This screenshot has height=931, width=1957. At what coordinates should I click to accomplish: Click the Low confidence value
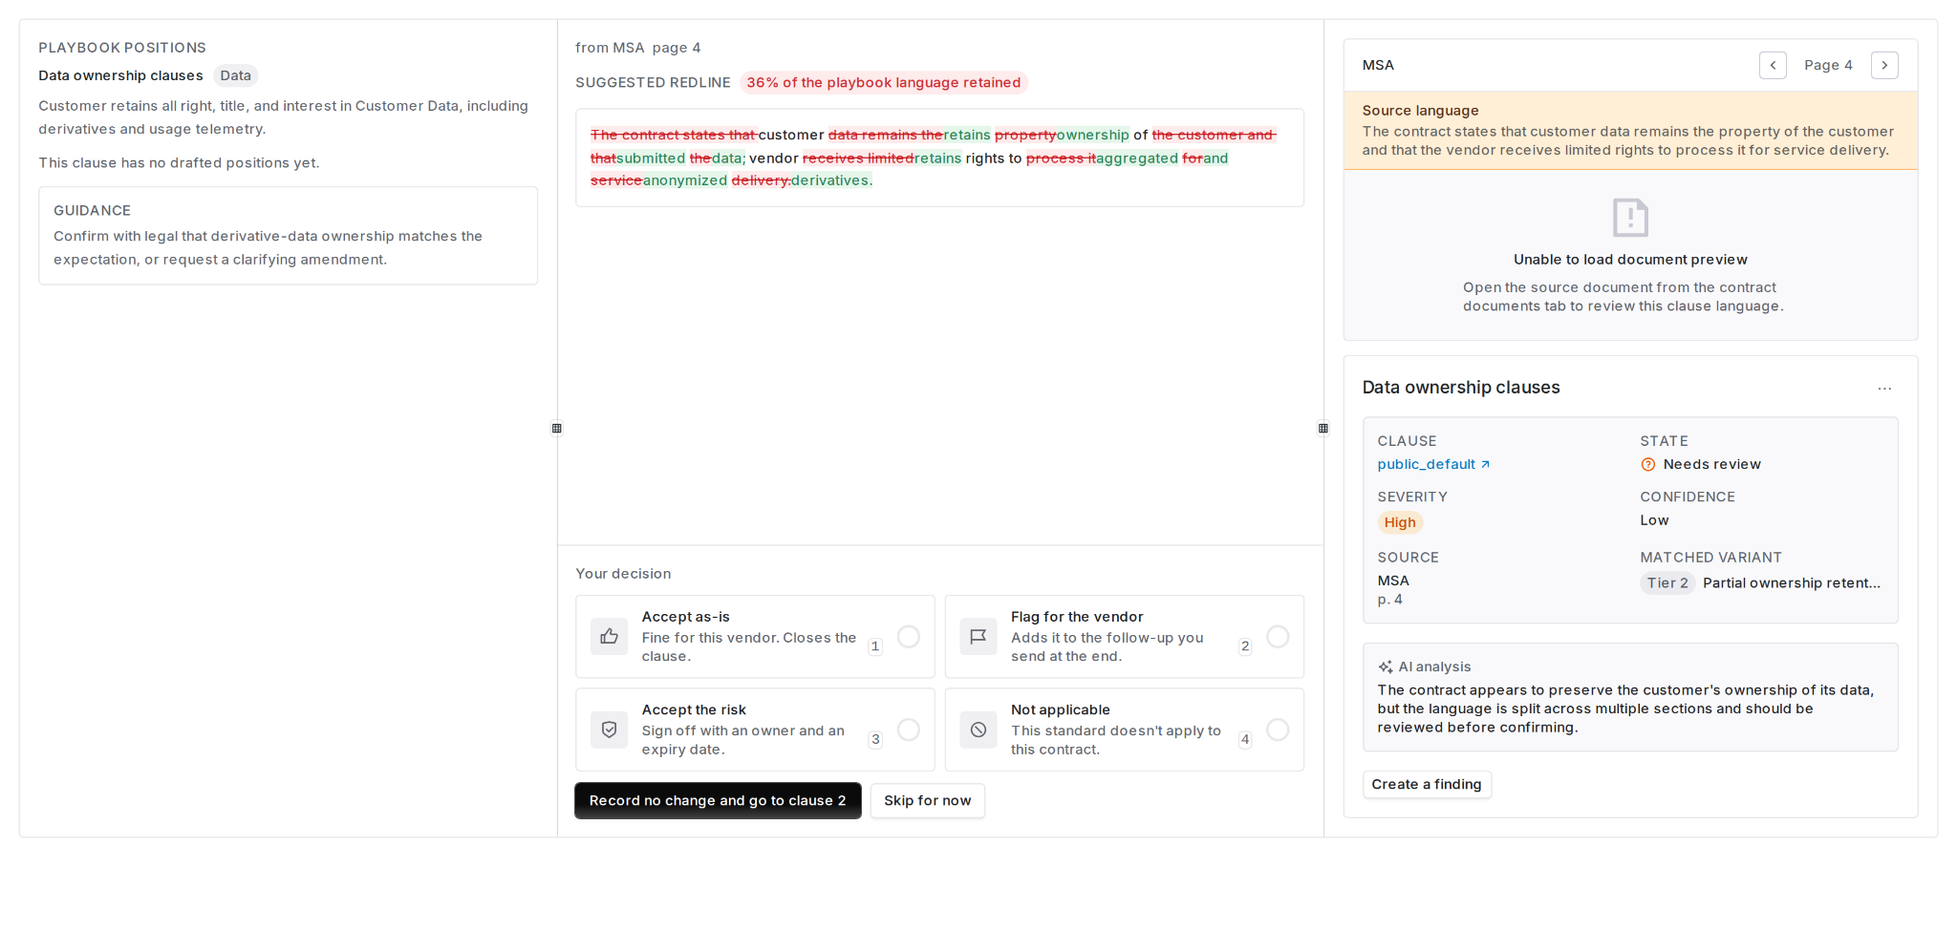(1654, 521)
